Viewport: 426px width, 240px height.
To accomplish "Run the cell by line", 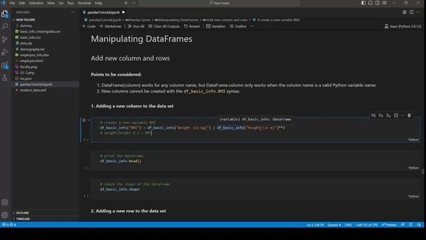I will [x=373, y=115].
